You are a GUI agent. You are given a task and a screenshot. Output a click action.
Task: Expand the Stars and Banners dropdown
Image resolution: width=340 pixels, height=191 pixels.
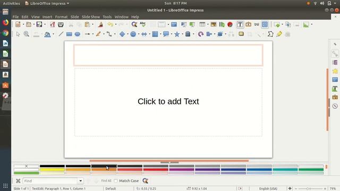(x=182, y=34)
